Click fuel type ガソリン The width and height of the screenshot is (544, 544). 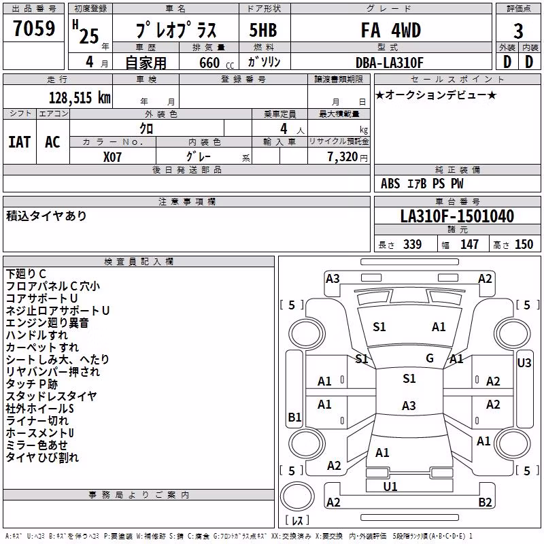pyautogui.click(x=264, y=62)
